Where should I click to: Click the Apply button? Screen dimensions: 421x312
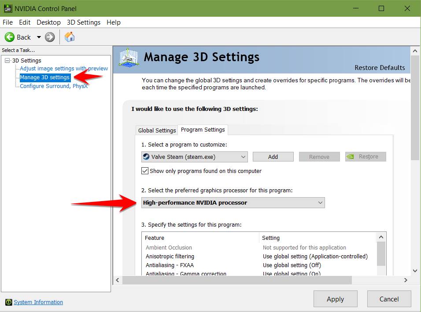point(336,299)
